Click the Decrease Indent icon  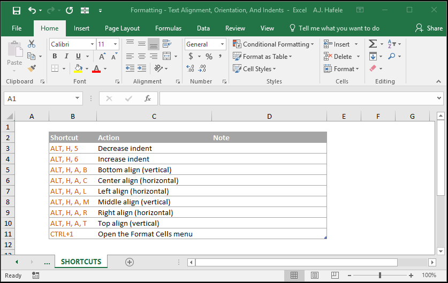click(130, 68)
